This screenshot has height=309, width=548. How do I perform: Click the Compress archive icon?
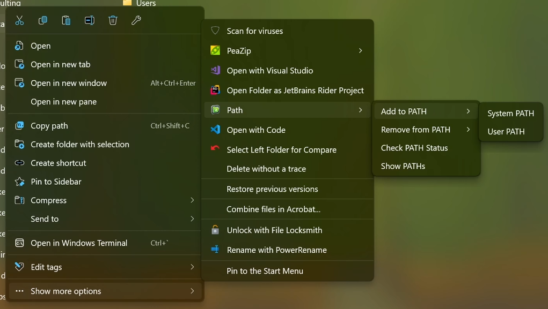coord(19,200)
